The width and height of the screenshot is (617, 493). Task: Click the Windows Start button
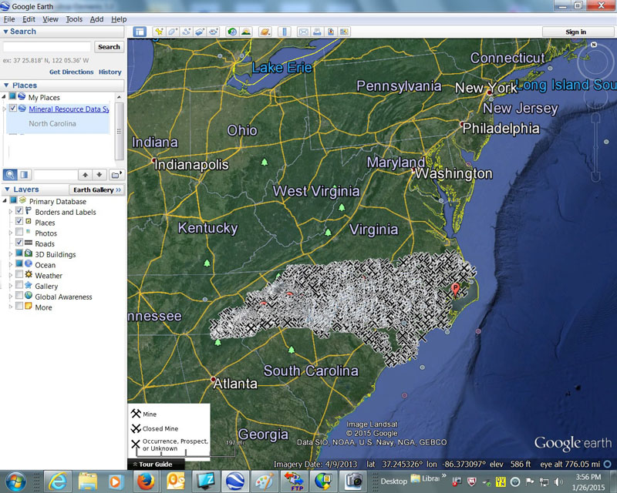coord(16,481)
